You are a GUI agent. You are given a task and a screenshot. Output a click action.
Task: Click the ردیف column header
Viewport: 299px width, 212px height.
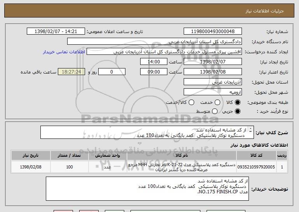[x=282, y=156]
